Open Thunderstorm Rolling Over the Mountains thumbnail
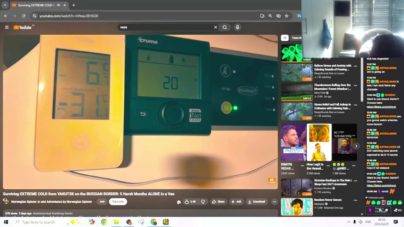The image size is (404, 227). click(297, 92)
